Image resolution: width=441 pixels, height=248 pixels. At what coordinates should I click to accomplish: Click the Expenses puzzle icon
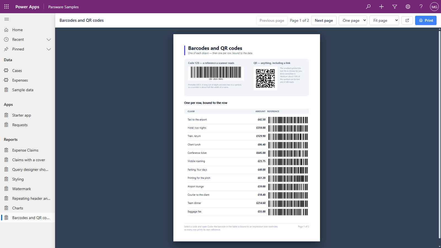[6, 80]
